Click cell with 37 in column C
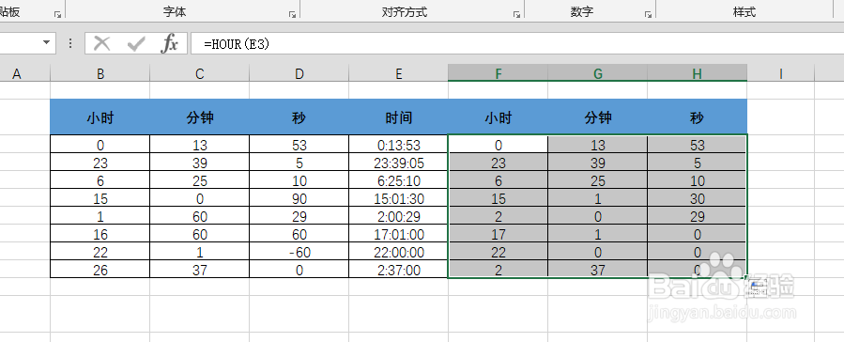This screenshot has width=844, height=342. (x=200, y=270)
